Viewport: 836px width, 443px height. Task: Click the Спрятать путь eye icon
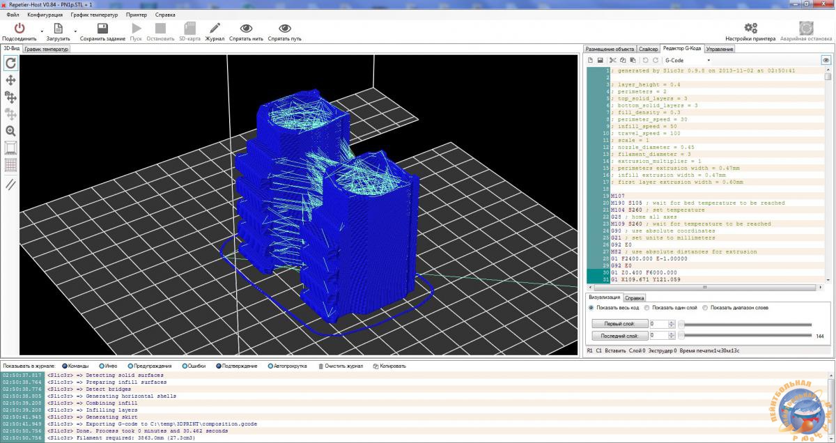click(284, 28)
